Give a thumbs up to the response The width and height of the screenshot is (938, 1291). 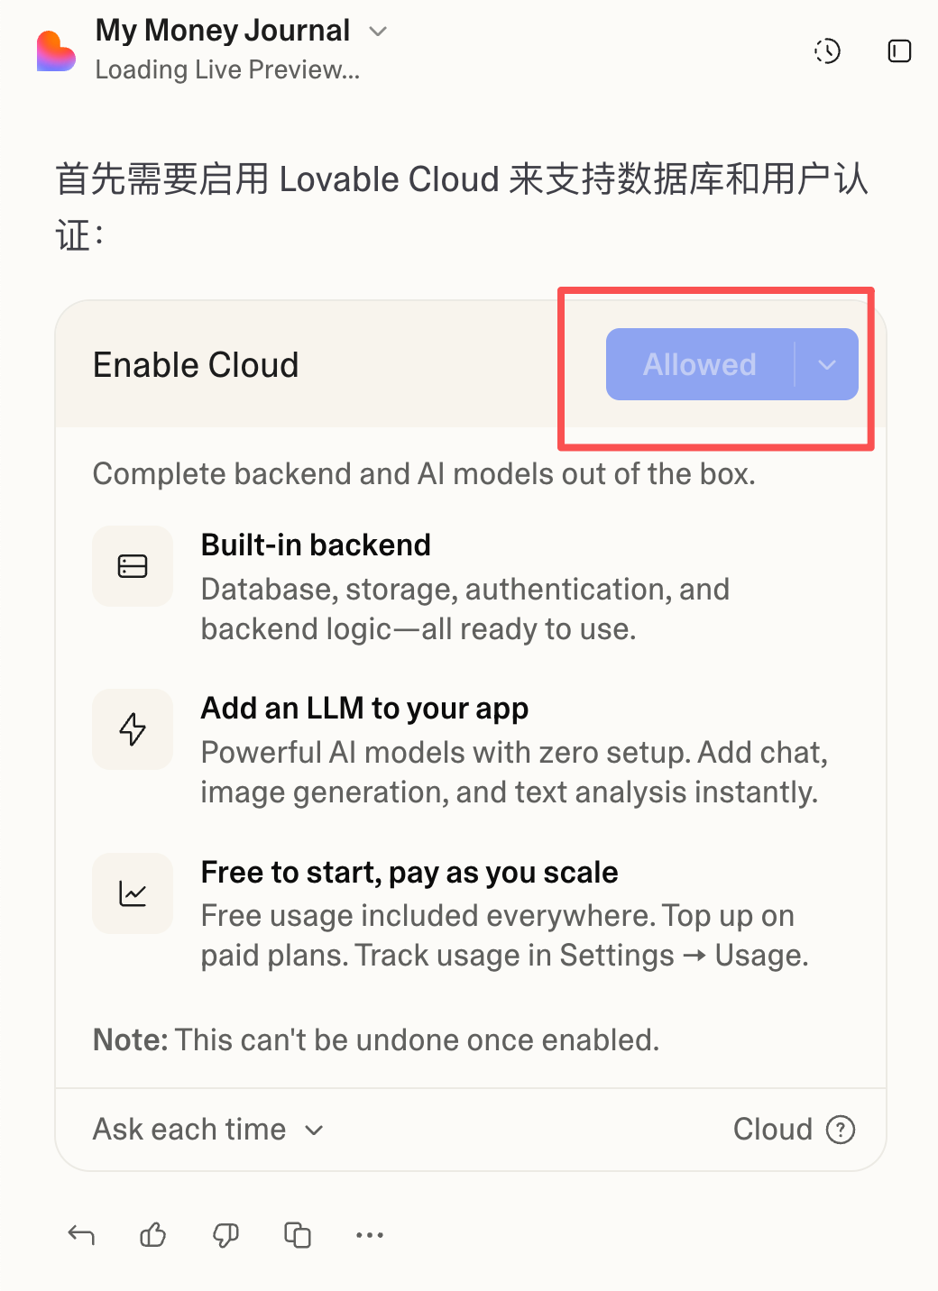click(153, 1234)
